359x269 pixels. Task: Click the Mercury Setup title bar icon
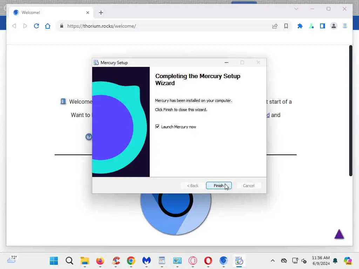coord(96,62)
